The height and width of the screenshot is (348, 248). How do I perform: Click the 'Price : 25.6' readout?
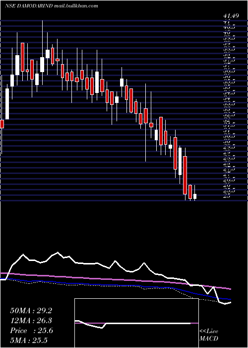click(x=31, y=331)
